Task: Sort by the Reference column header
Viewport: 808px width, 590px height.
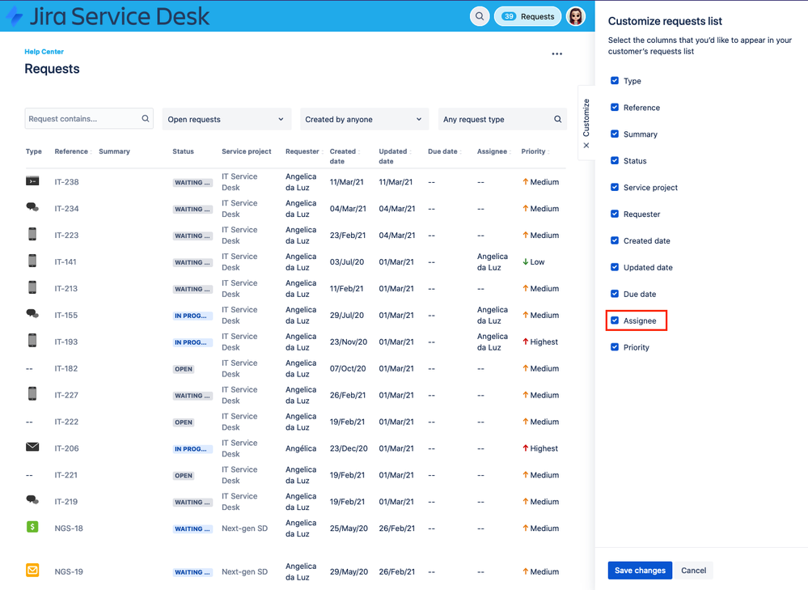Action: pyautogui.click(x=71, y=151)
